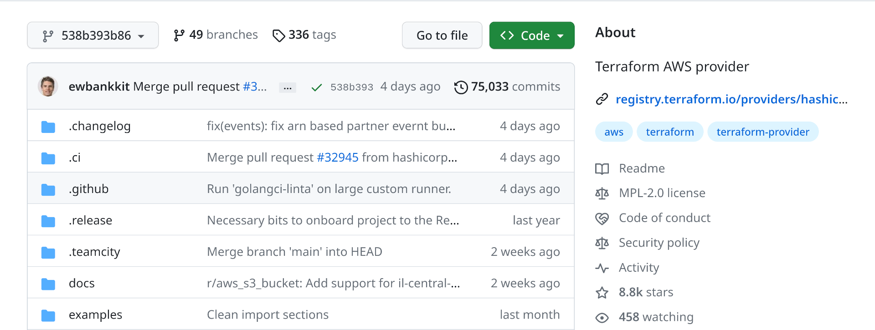Screen dimensions: 875x330
Task: Open the ewbankkit author link
Action: [99, 86]
